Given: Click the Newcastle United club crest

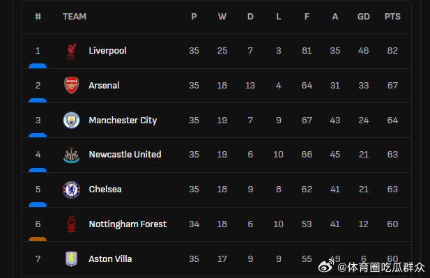Looking at the screenshot, I should 71,155.
